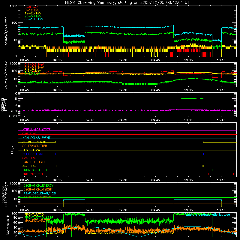240x240 pixels.
Task: Click the 10:15 tick under the top plot
Action: 221,60
